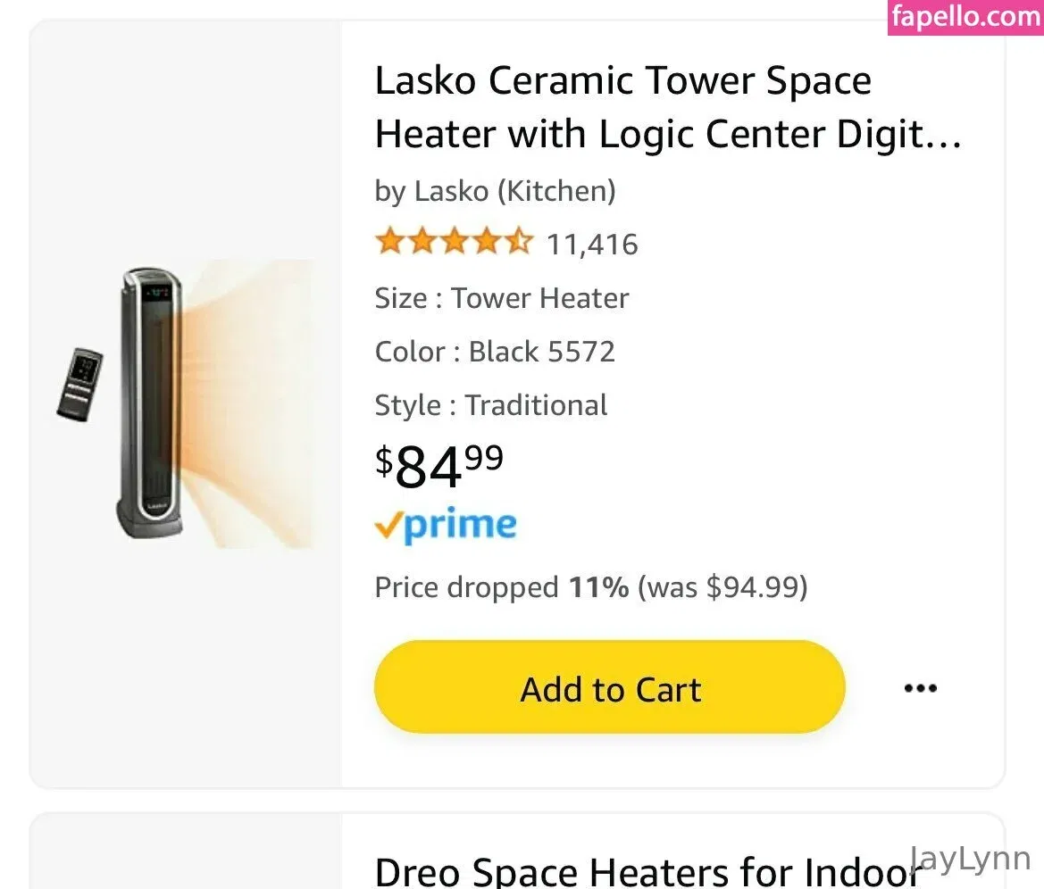Click the fapello.com pink badge

click(965, 18)
